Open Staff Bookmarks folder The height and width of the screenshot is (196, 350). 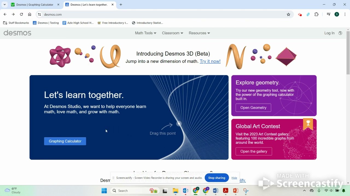point(16,23)
